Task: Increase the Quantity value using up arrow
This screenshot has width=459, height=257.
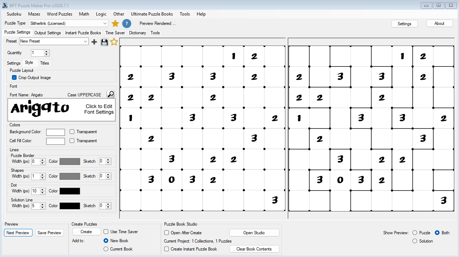Action: (47, 51)
